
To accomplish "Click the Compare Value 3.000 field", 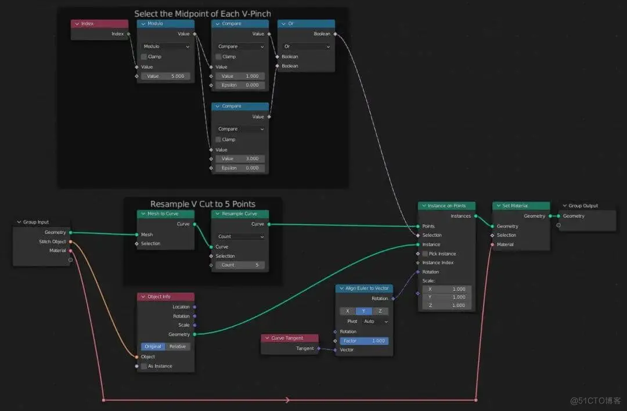I will [240, 158].
